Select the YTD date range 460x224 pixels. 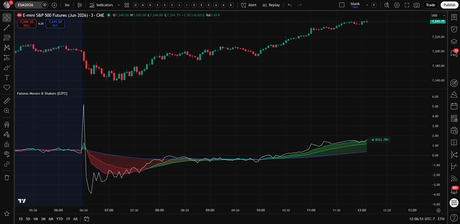pos(59,219)
